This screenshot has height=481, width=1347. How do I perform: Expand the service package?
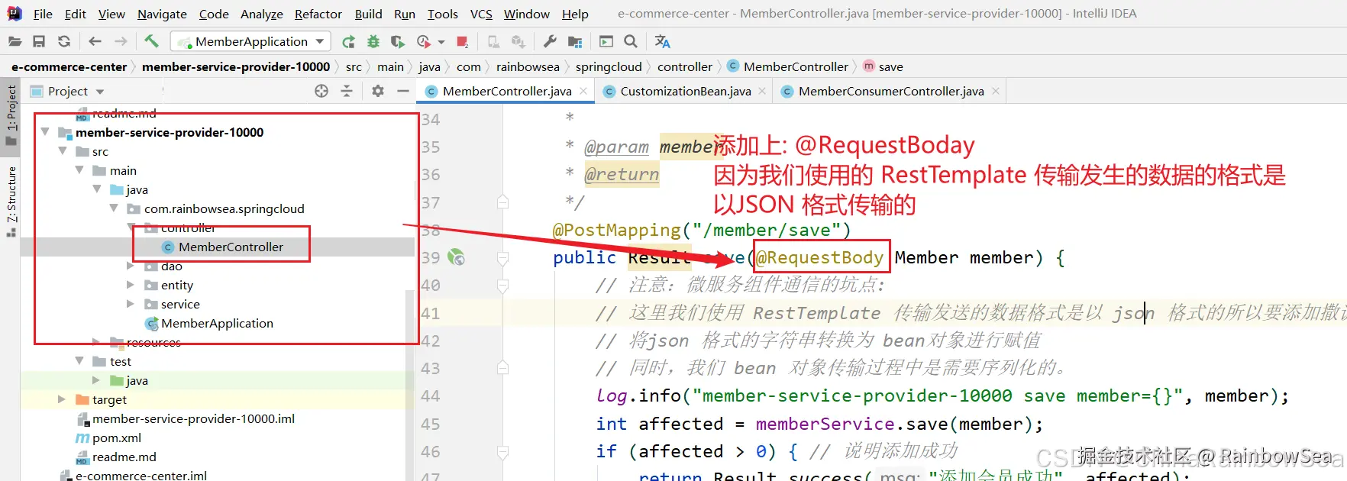coord(131,304)
